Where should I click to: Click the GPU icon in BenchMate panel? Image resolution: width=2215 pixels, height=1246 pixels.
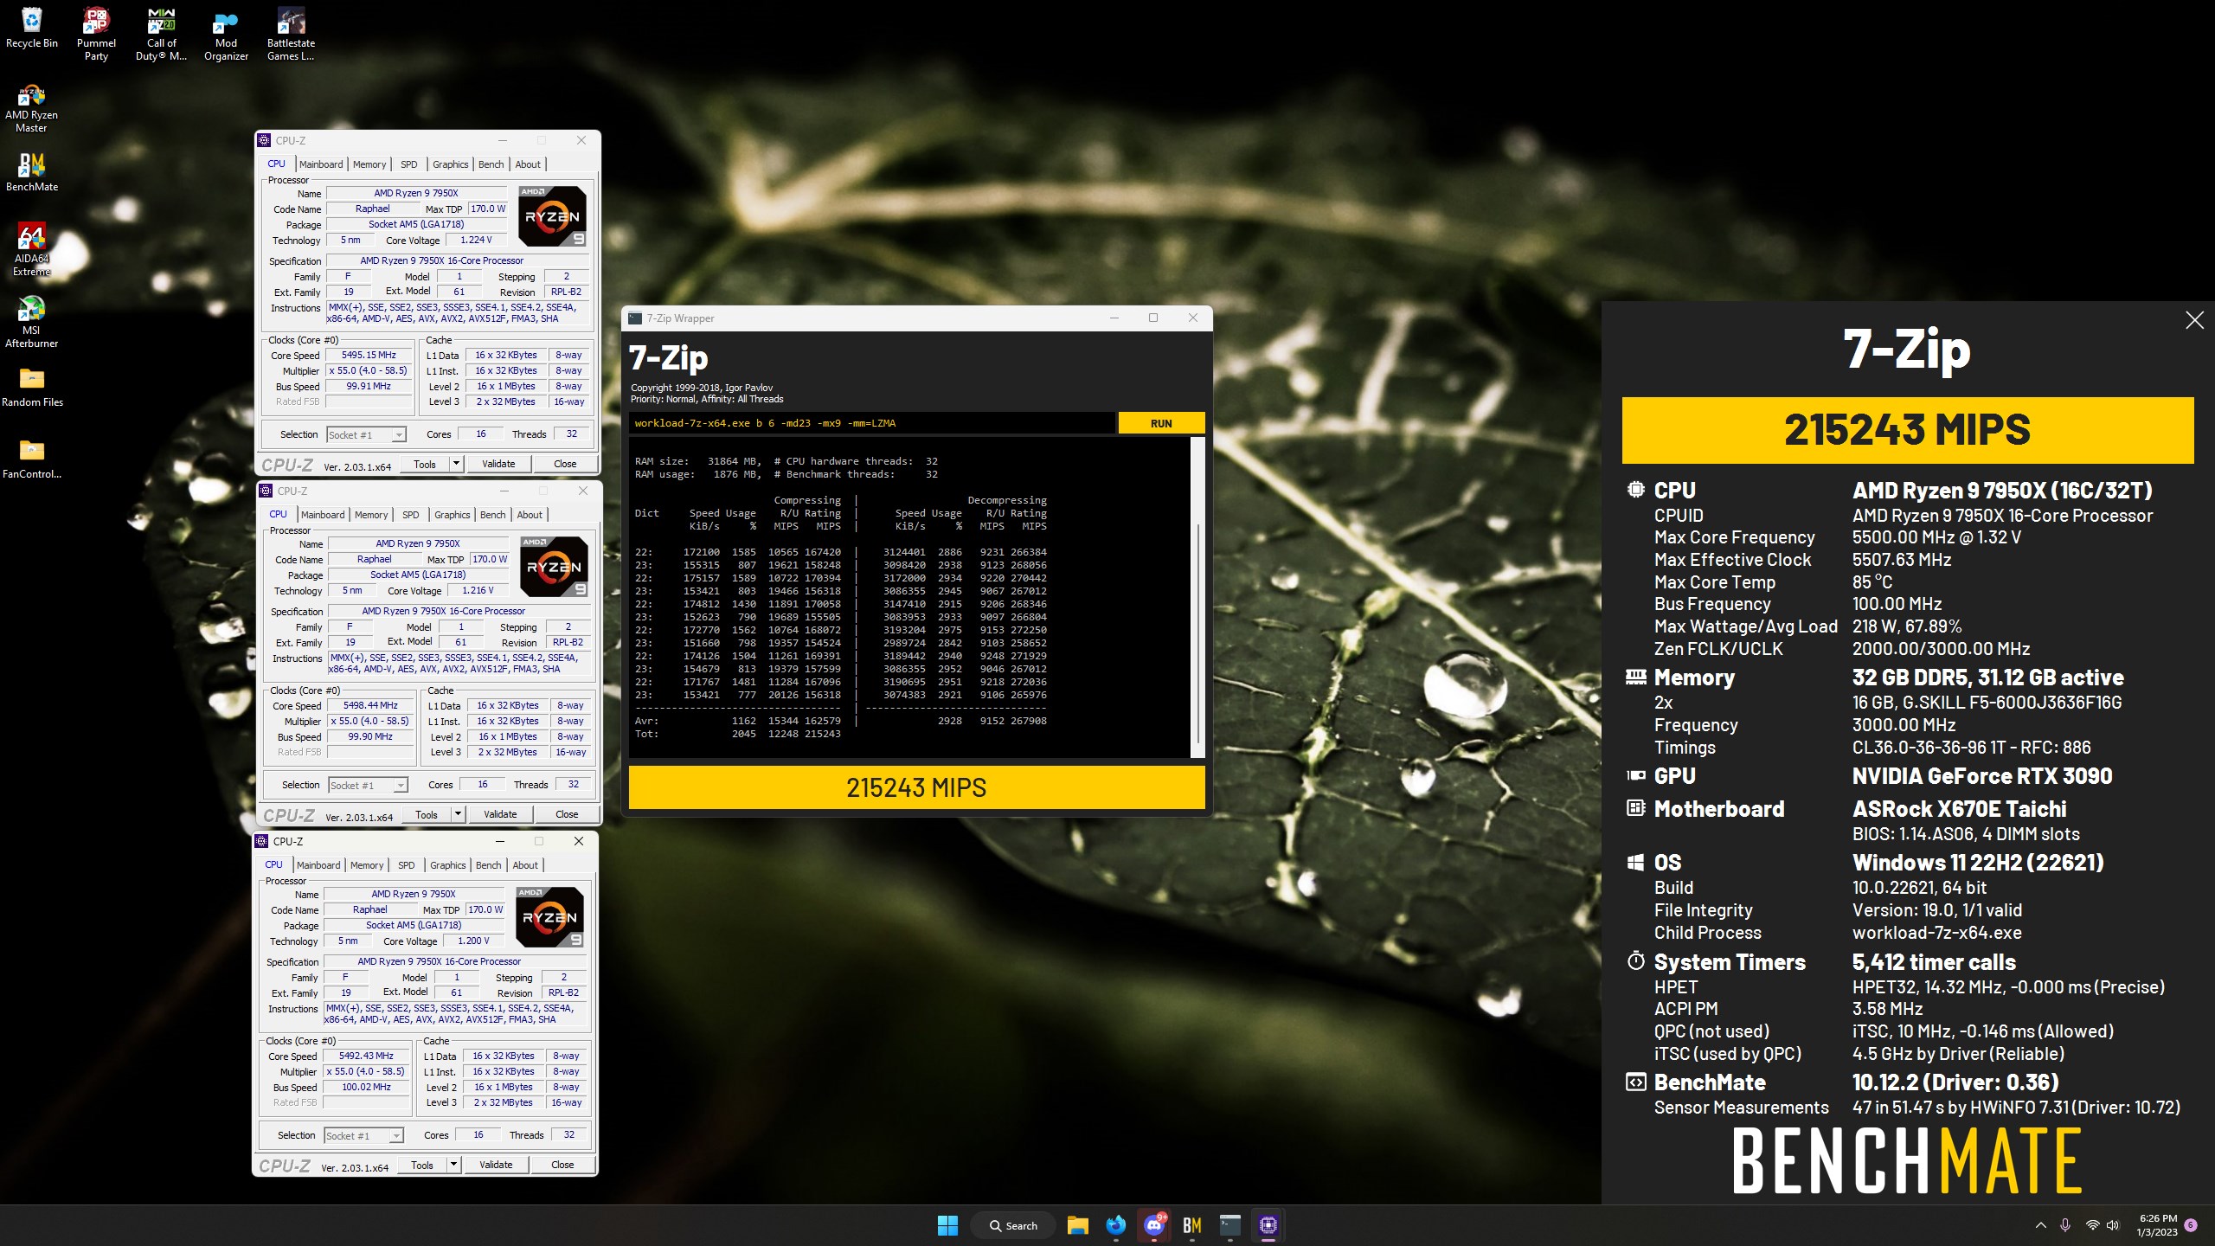(x=1635, y=775)
